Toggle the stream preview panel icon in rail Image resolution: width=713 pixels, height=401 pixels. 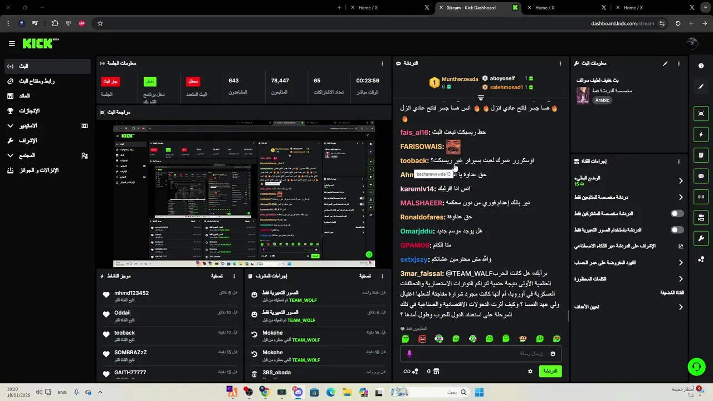pos(701,114)
